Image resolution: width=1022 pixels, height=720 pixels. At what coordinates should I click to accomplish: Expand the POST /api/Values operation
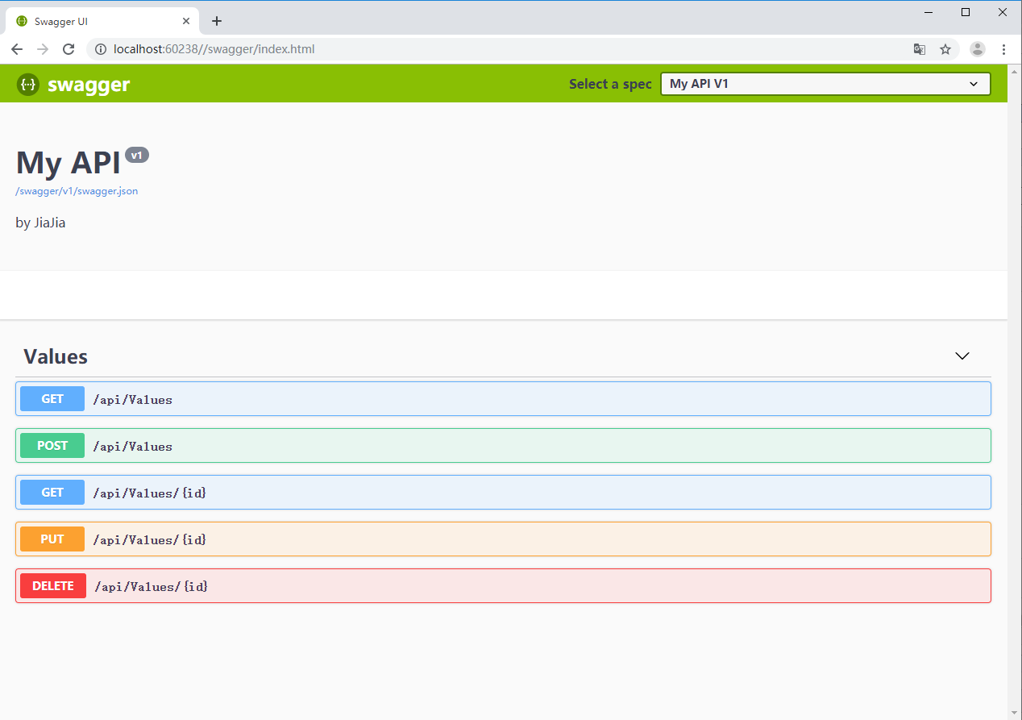[x=503, y=446]
